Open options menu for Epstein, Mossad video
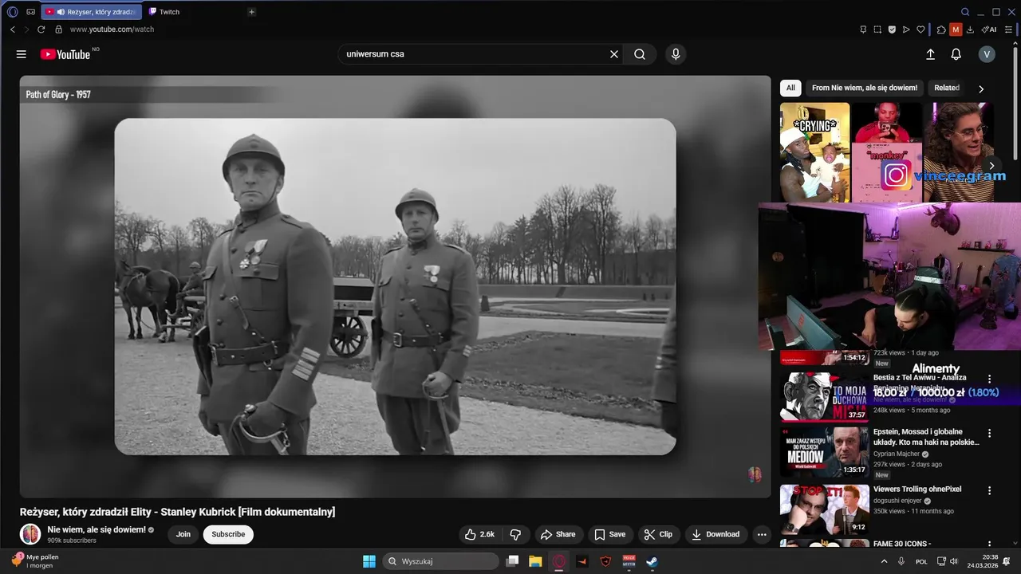The width and height of the screenshot is (1021, 574). pos(990,434)
